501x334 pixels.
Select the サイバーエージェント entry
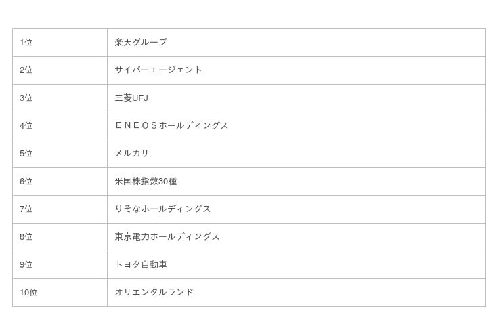pyautogui.click(x=158, y=70)
